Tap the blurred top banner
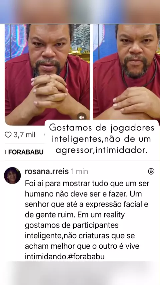160x285 pixels. (80, 12)
